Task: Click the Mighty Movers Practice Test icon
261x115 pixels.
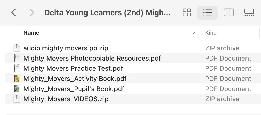Action: click(17, 68)
